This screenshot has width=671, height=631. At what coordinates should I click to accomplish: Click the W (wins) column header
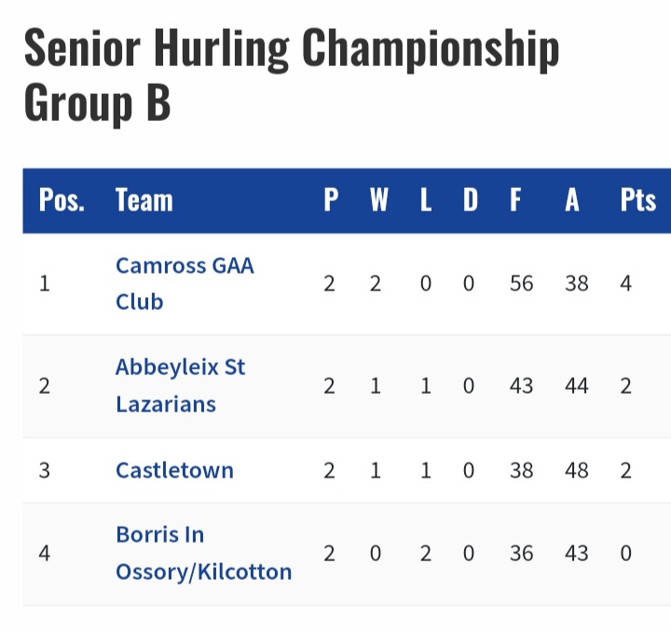[379, 199]
